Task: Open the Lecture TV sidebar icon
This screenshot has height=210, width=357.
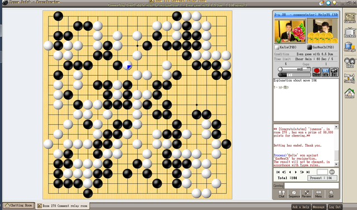Action: point(350,32)
